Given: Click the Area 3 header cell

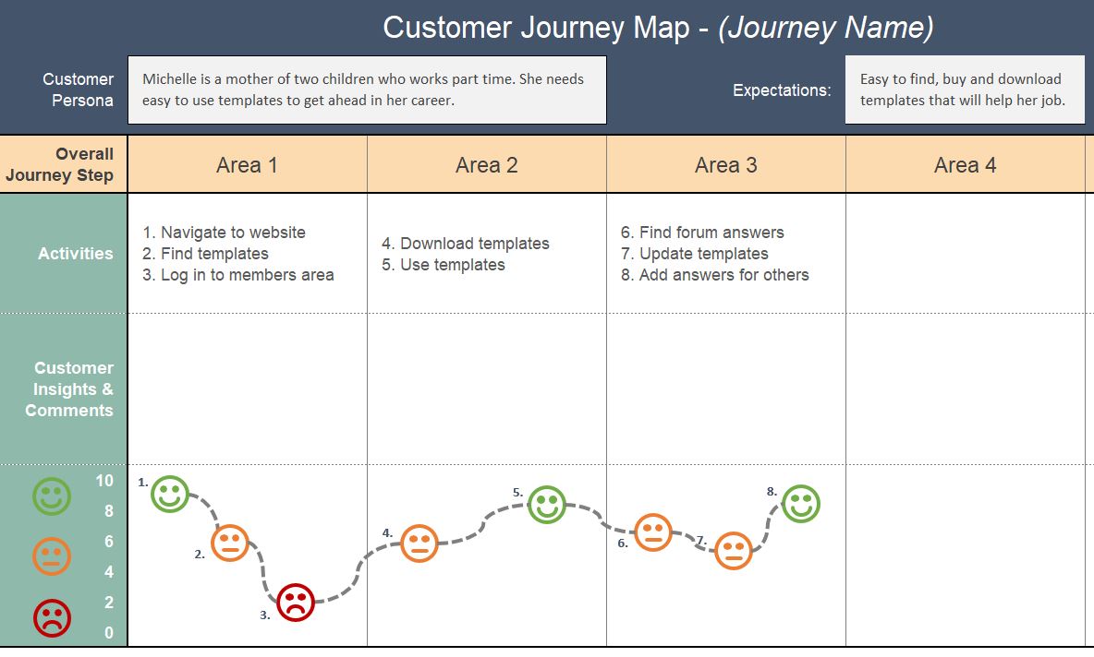Looking at the screenshot, I should 726,165.
